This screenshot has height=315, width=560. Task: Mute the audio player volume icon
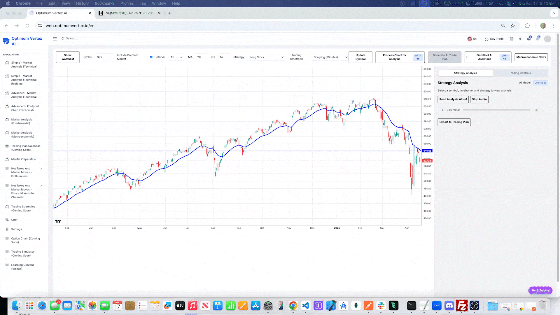[x=536, y=110]
